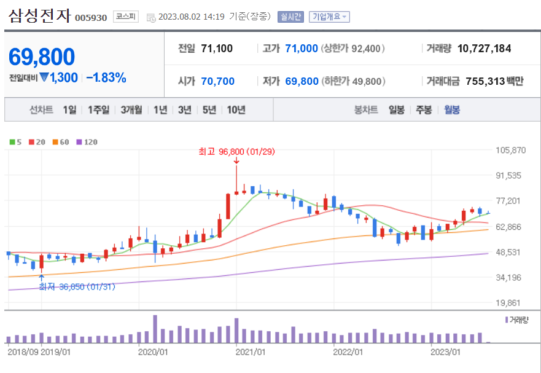
Task: Click the red 20-period moving average swatch
Action: point(32,142)
